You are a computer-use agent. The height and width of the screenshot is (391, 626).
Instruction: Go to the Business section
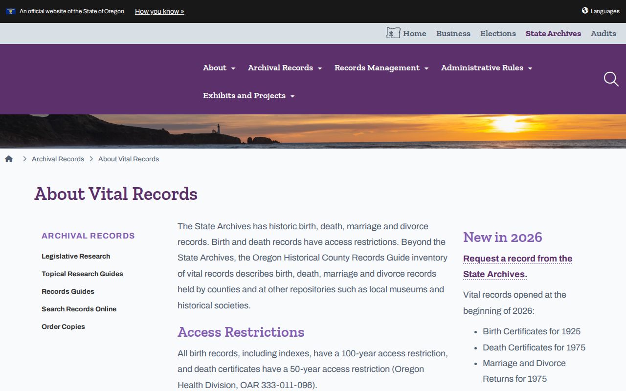coord(453,33)
